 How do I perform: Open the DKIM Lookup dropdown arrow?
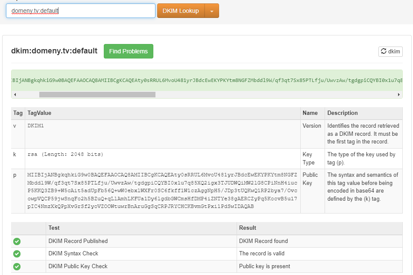(x=212, y=11)
